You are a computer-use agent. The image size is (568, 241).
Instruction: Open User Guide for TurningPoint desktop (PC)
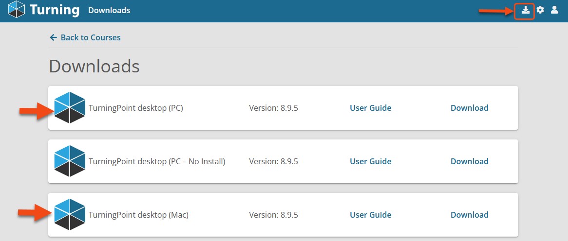tap(371, 108)
